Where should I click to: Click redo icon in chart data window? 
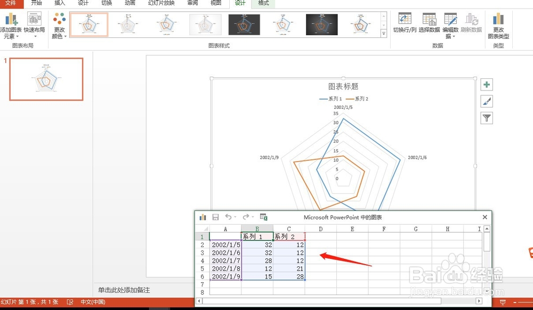(x=246, y=217)
